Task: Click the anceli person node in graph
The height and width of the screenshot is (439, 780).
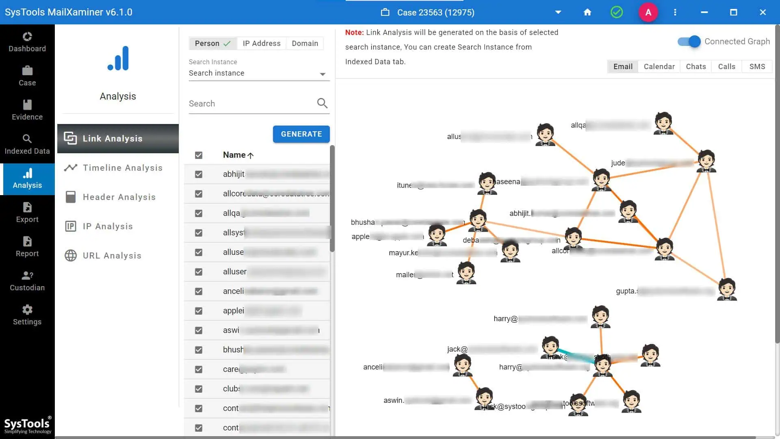Action: (462, 365)
